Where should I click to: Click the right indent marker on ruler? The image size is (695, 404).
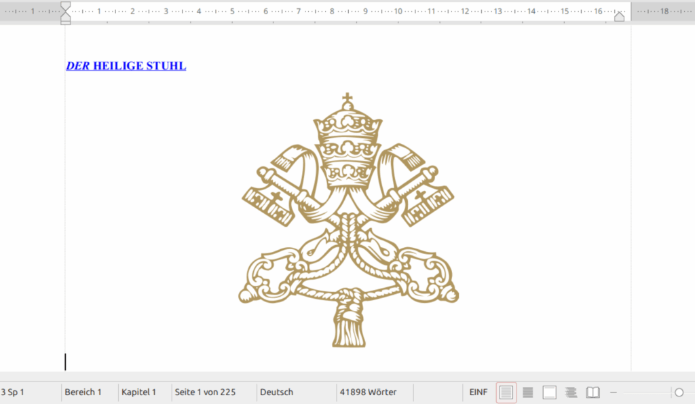point(619,17)
